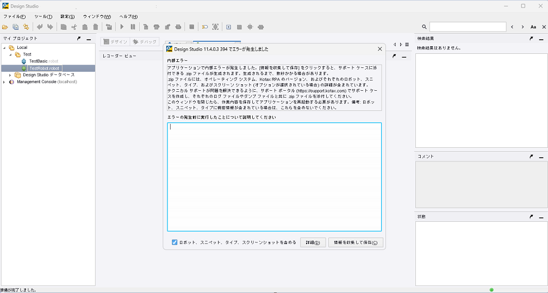Click the search magnifier icon
The height and width of the screenshot is (293, 548).
point(424,27)
